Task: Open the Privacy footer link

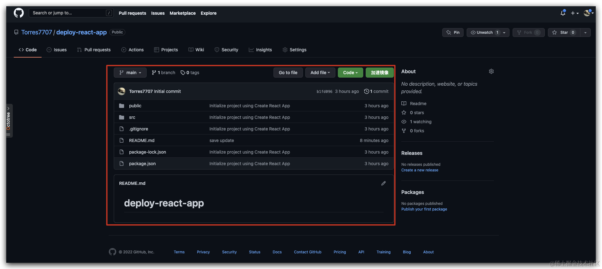Action: (x=203, y=252)
